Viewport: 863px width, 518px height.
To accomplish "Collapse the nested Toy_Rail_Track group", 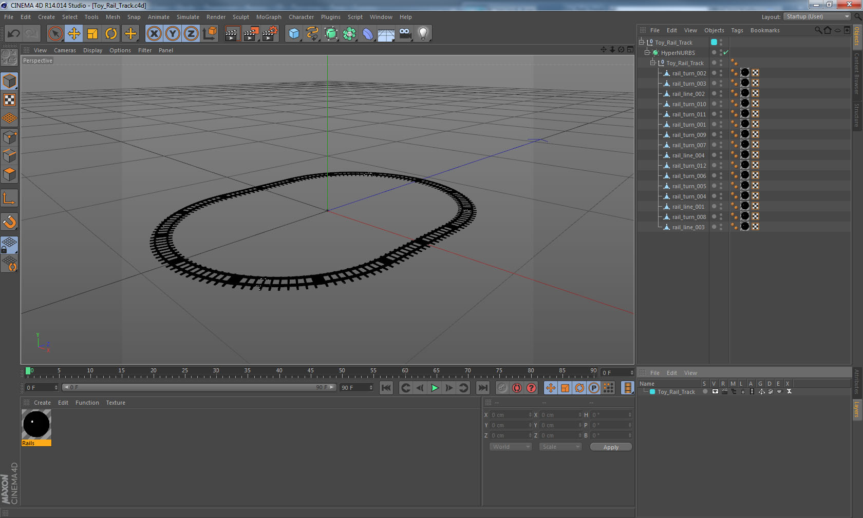I will click(653, 63).
